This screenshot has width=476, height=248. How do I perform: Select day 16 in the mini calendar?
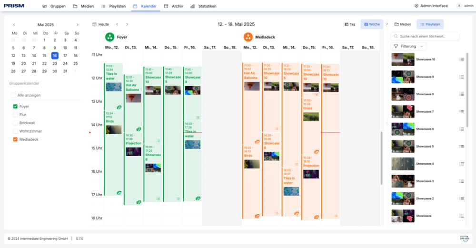[x=55, y=56]
